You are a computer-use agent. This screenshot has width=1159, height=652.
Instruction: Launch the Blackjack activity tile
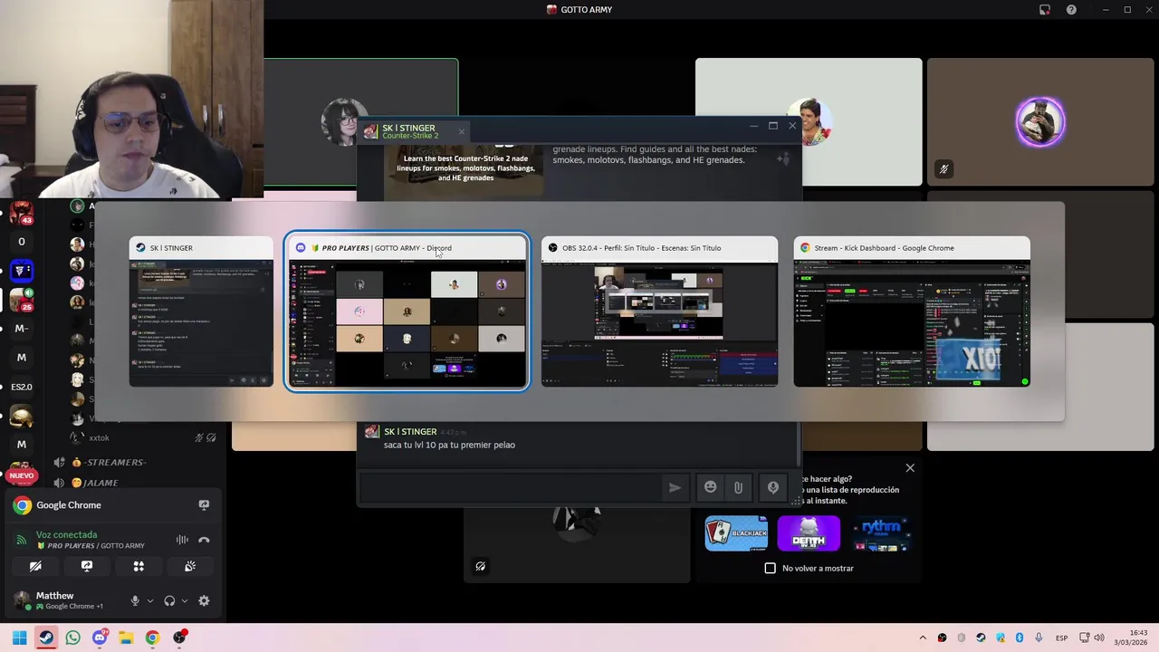click(736, 533)
